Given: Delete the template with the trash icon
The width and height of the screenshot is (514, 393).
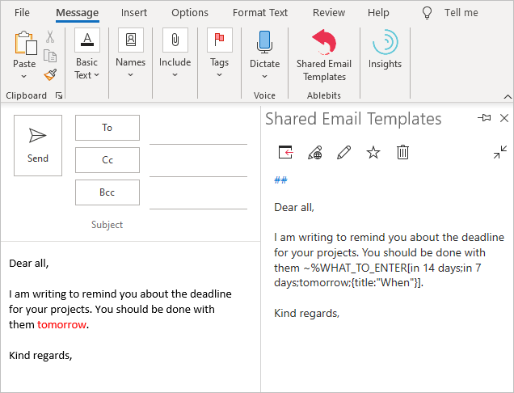Looking at the screenshot, I should (x=402, y=152).
